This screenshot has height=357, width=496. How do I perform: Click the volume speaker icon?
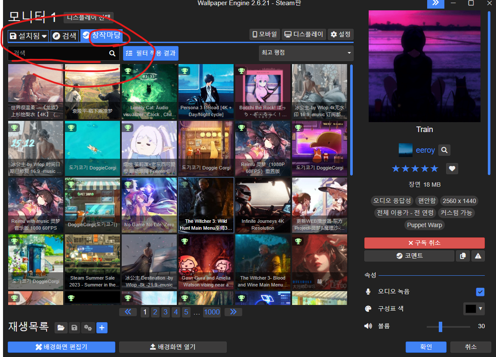tap(368, 326)
